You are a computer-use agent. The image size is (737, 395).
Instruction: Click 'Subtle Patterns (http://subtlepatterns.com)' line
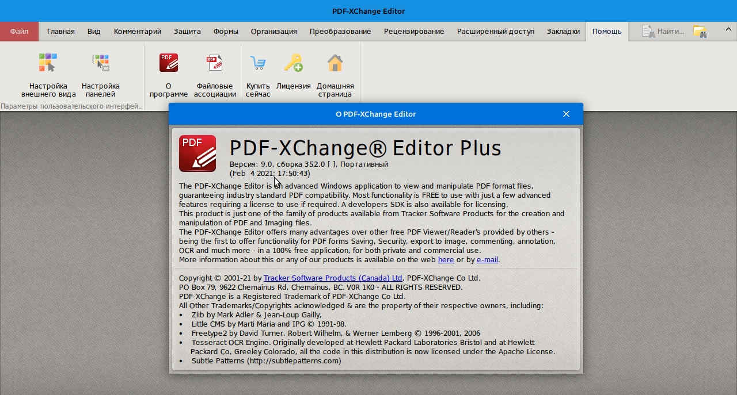(x=266, y=361)
